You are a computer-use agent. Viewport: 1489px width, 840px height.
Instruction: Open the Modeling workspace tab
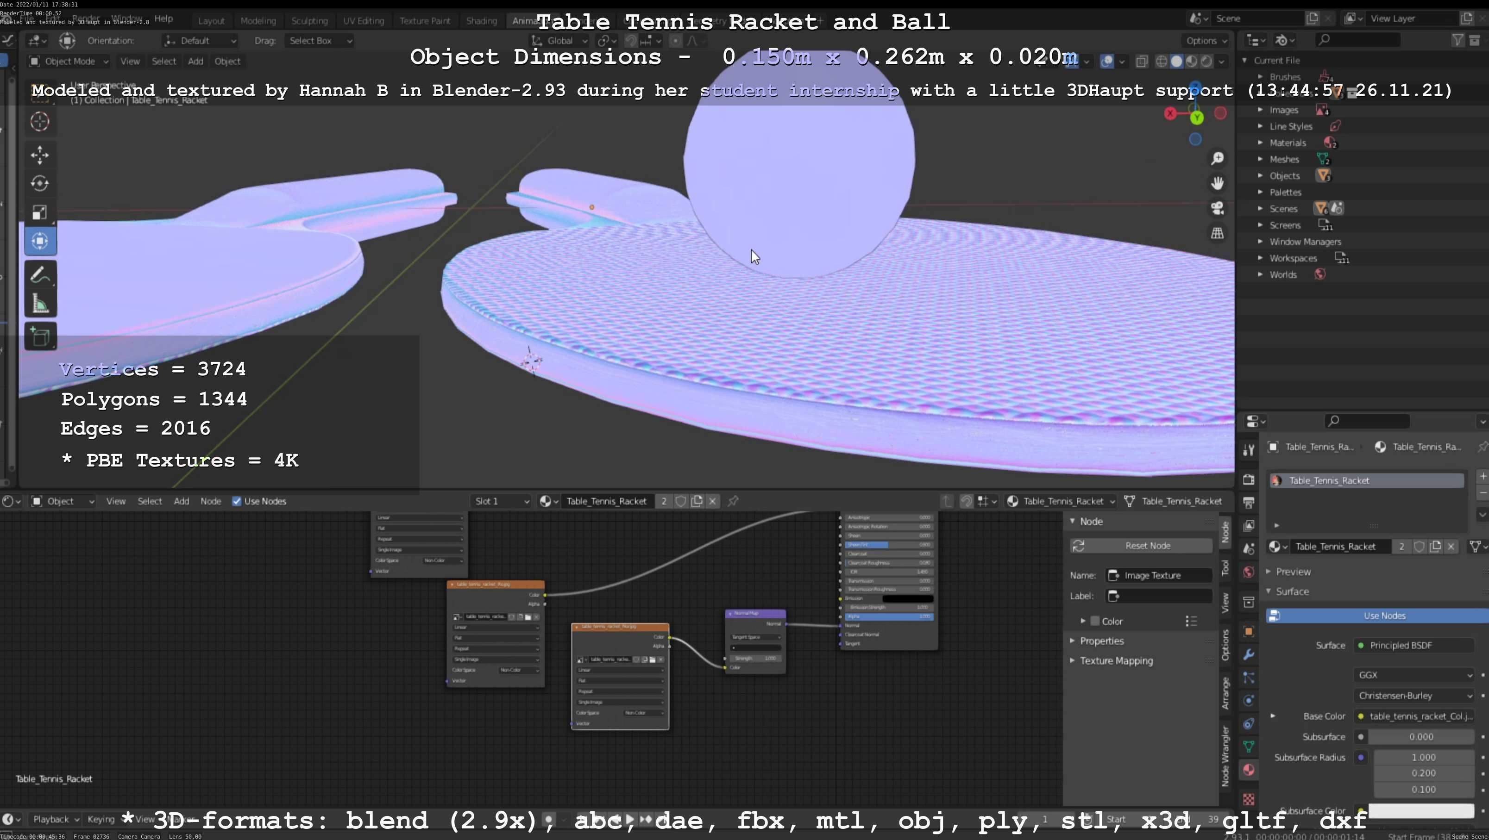tap(258, 21)
